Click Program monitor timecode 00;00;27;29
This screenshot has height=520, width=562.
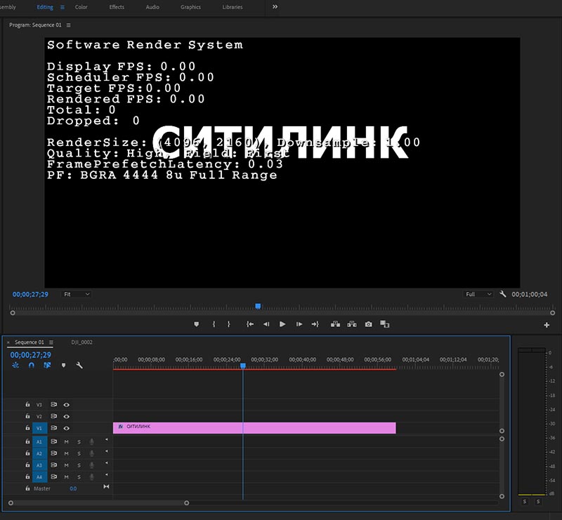point(30,294)
